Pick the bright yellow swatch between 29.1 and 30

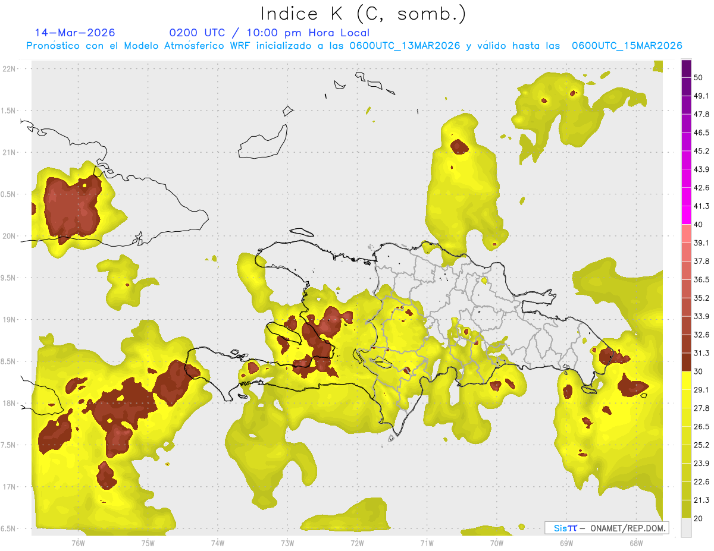click(x=686, y=380)
